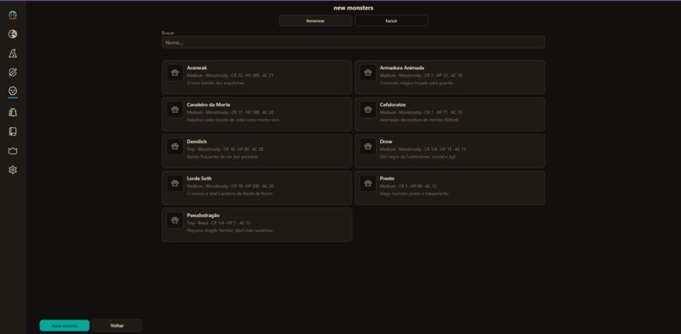The width and height of the screenshot is (681, 334).
Task: Open the Armadura Animada monster name
Action: (402, 68)
